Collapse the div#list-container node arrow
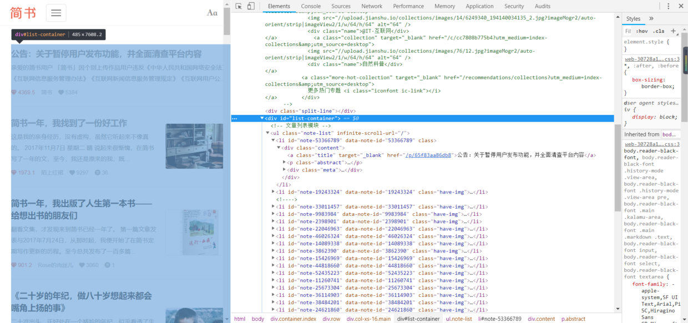Screen dimensions: 688x323 (x=262, y=118)
